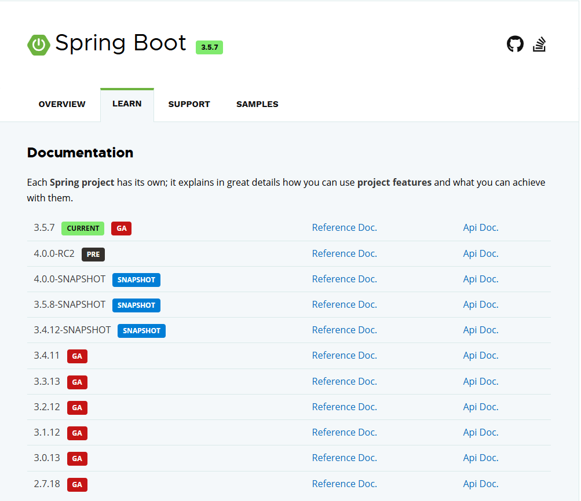
Task: Click the Spring Boot power logo
Action: [x=39, y=45]
